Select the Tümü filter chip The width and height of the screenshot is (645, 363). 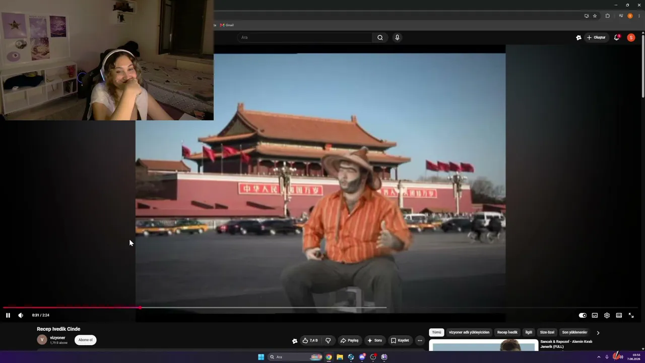(436, 332)
